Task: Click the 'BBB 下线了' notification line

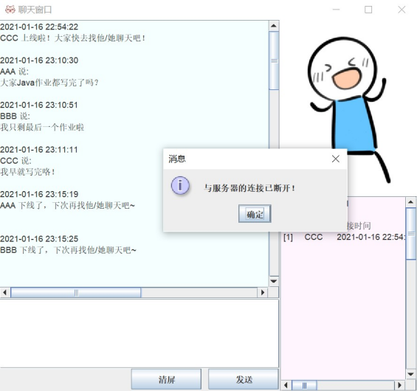Action: (68, 250)
